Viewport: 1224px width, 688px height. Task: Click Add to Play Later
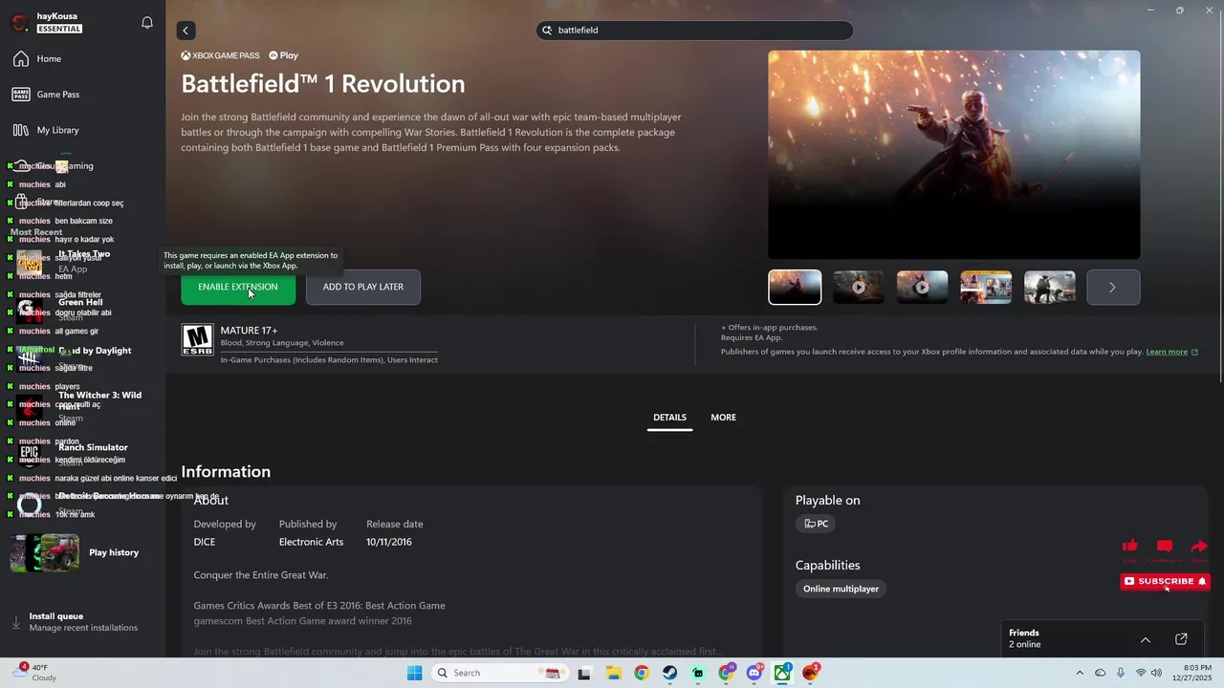[x=363, y=287]
